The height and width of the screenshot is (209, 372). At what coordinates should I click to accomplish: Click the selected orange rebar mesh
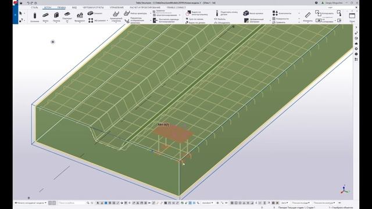coord(173,133)
